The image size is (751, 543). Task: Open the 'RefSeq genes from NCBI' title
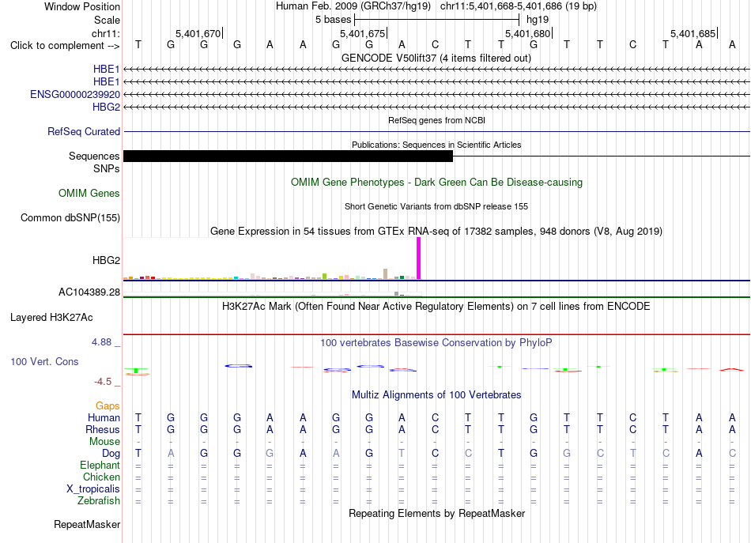pos(436,120)
